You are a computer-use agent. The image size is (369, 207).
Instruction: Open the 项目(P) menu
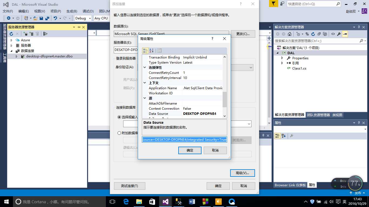pos(56,11)
